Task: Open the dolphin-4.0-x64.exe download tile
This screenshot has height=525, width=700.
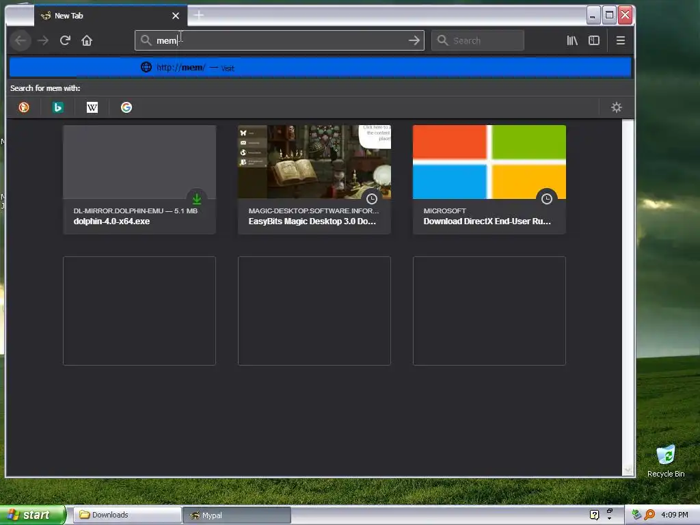Action: [x=139, y=180]
